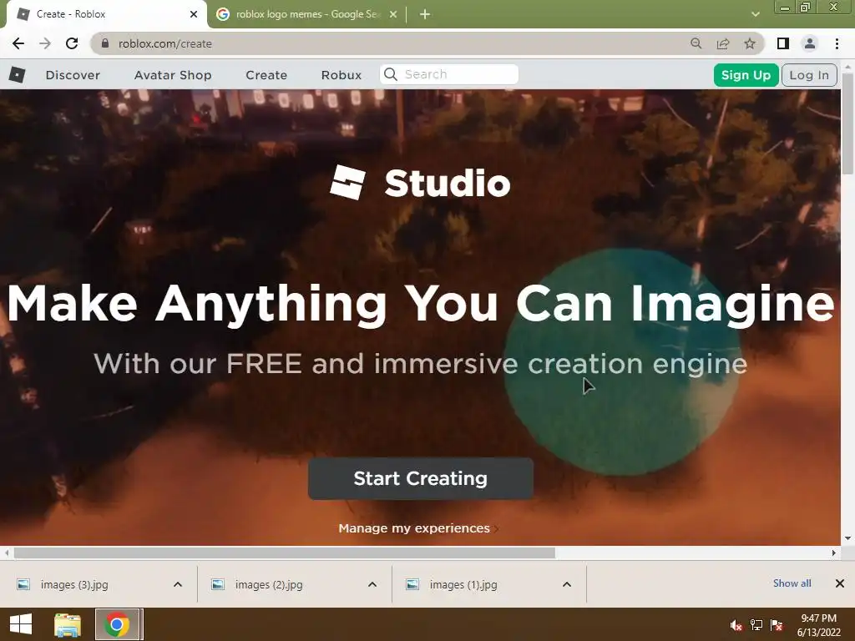Expand options for images (1).jpg

tap(567, 584)
